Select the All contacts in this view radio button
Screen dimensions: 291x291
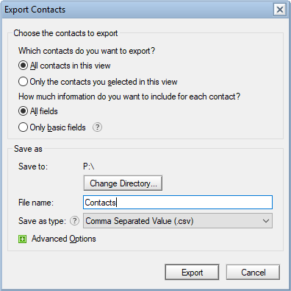coord(23,66)
